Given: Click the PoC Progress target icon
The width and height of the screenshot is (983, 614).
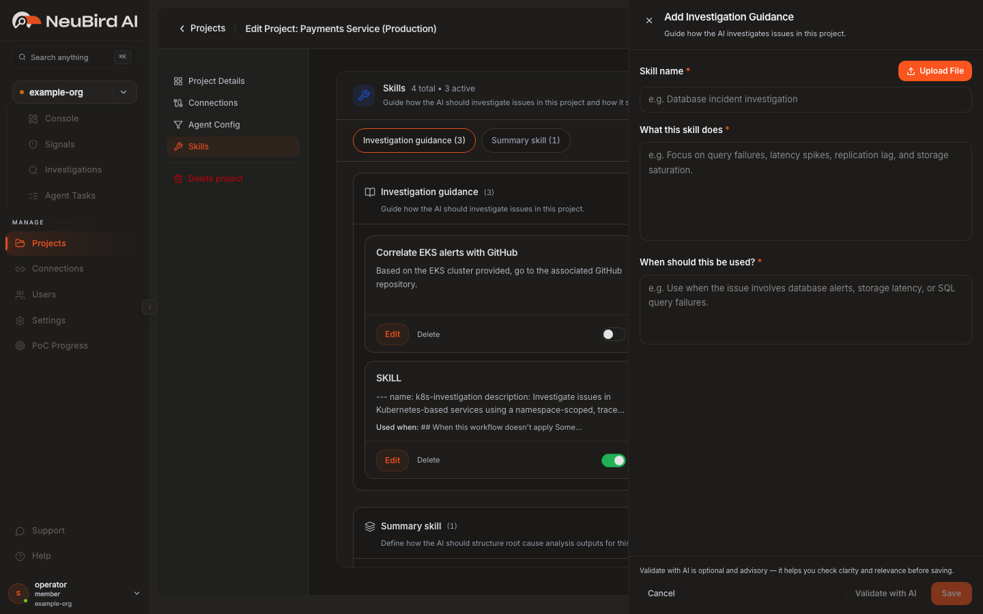Looking at the screenshot, I should click(x=20, y=346).
